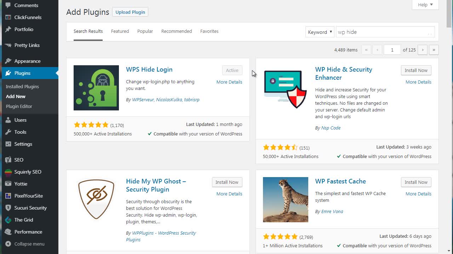
Task: Open the Keyword search type dropdown
Action: (x=320, y=32)
